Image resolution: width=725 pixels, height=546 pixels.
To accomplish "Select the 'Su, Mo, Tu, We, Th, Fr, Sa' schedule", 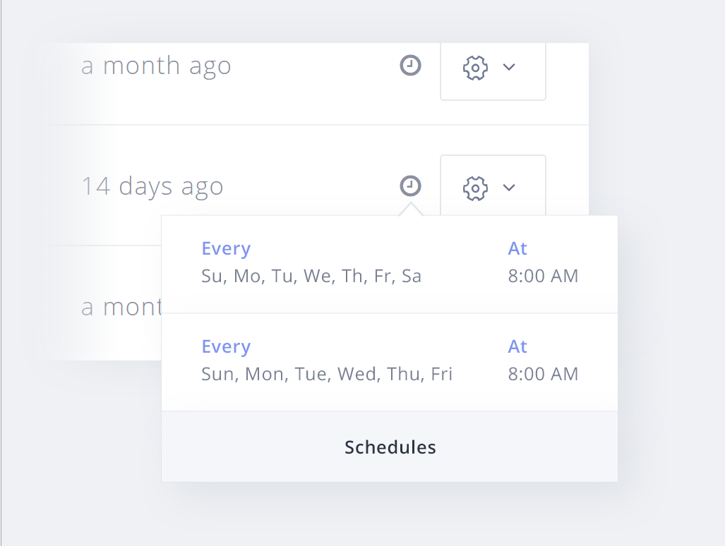I will point(311,276).
